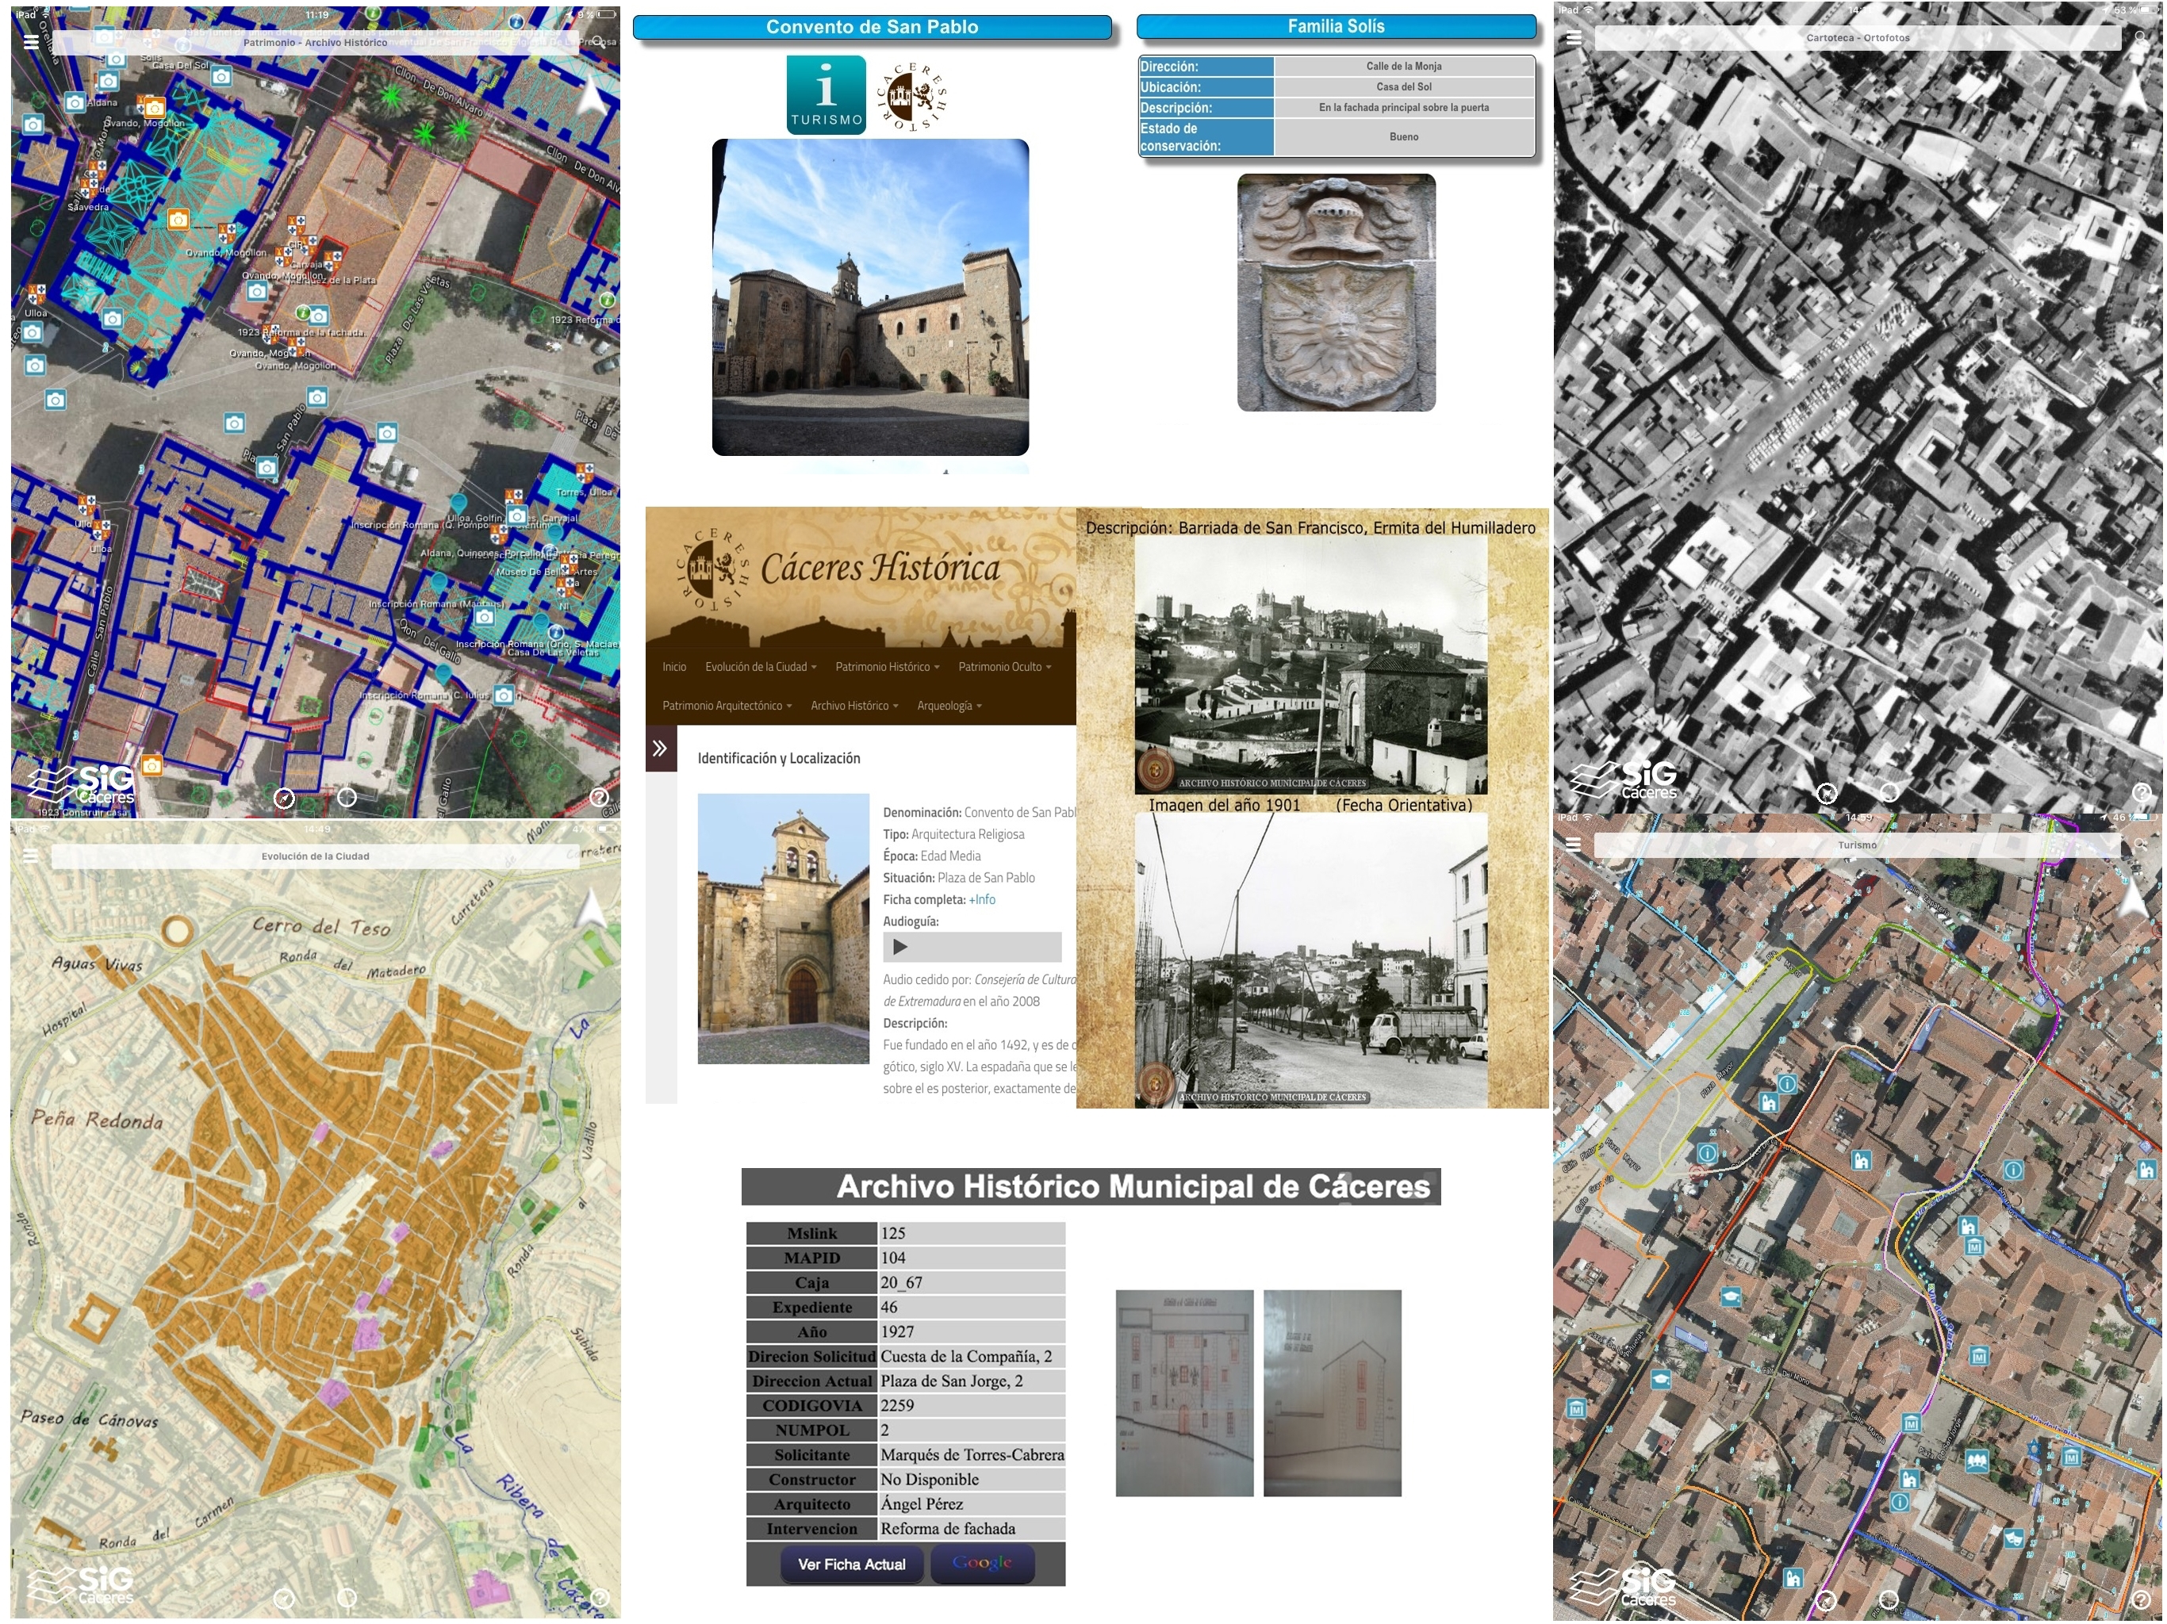Image resolution: width=2167 pixels, height=1624 pixels.
Task: Tap camera marker right of 'Inscripción Romana (C. Iulius'
Action: point(504,695)
